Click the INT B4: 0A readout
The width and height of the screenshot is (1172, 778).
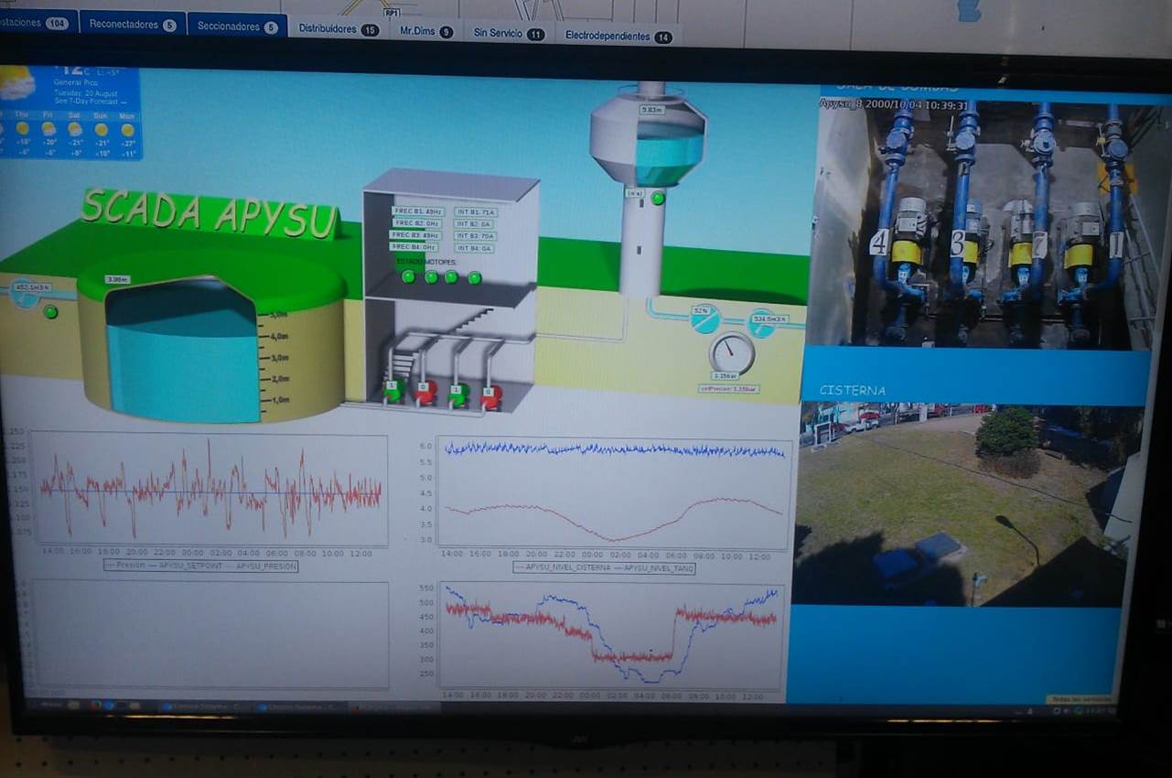[x=474, y=248]
